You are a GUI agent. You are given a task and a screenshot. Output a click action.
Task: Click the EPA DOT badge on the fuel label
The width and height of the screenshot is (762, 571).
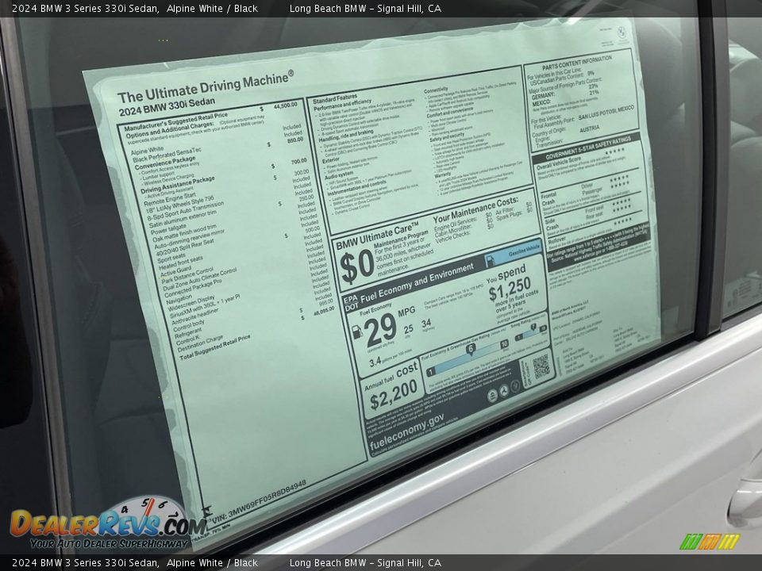coord(351,302)
